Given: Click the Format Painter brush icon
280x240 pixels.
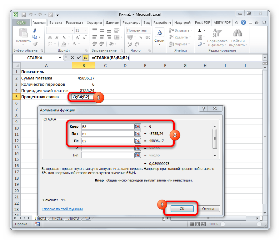Looking at the screenshot, I should coord(35,44).
